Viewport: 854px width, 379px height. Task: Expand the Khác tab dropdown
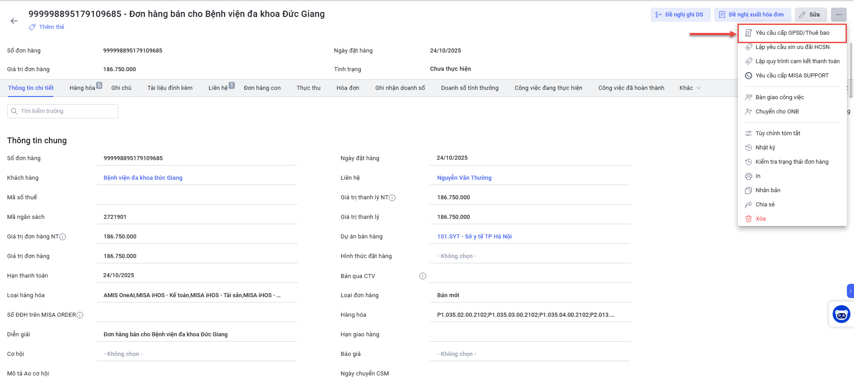pos(690,88)
